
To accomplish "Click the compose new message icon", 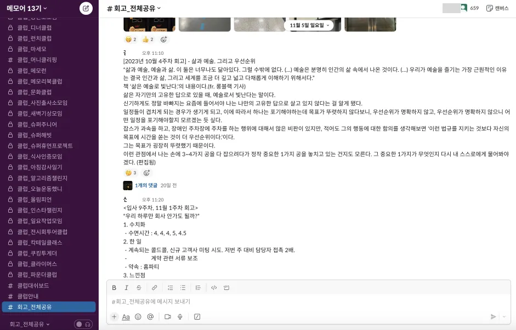I will [x=86, y=9].
